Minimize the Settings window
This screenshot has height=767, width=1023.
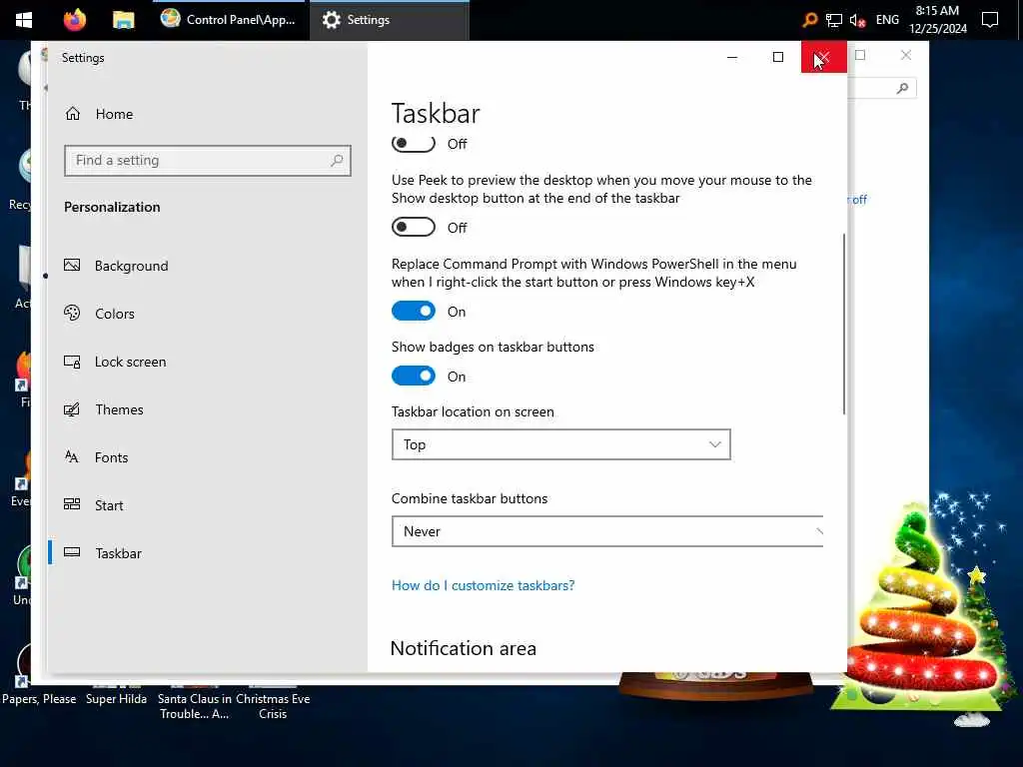pyautogui.click(x=732, y=57)
